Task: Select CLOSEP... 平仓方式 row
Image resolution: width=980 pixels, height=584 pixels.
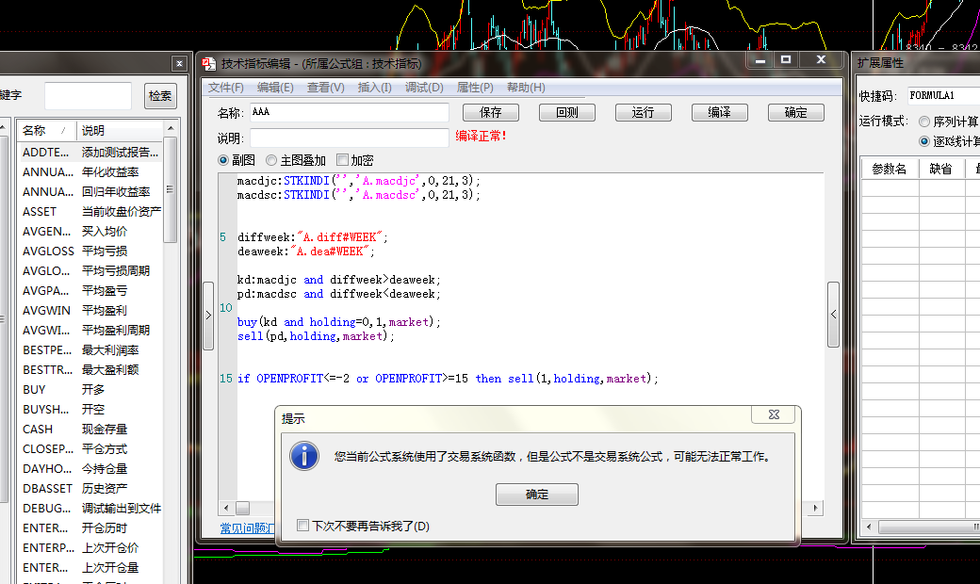Action: tap(90, 449)
